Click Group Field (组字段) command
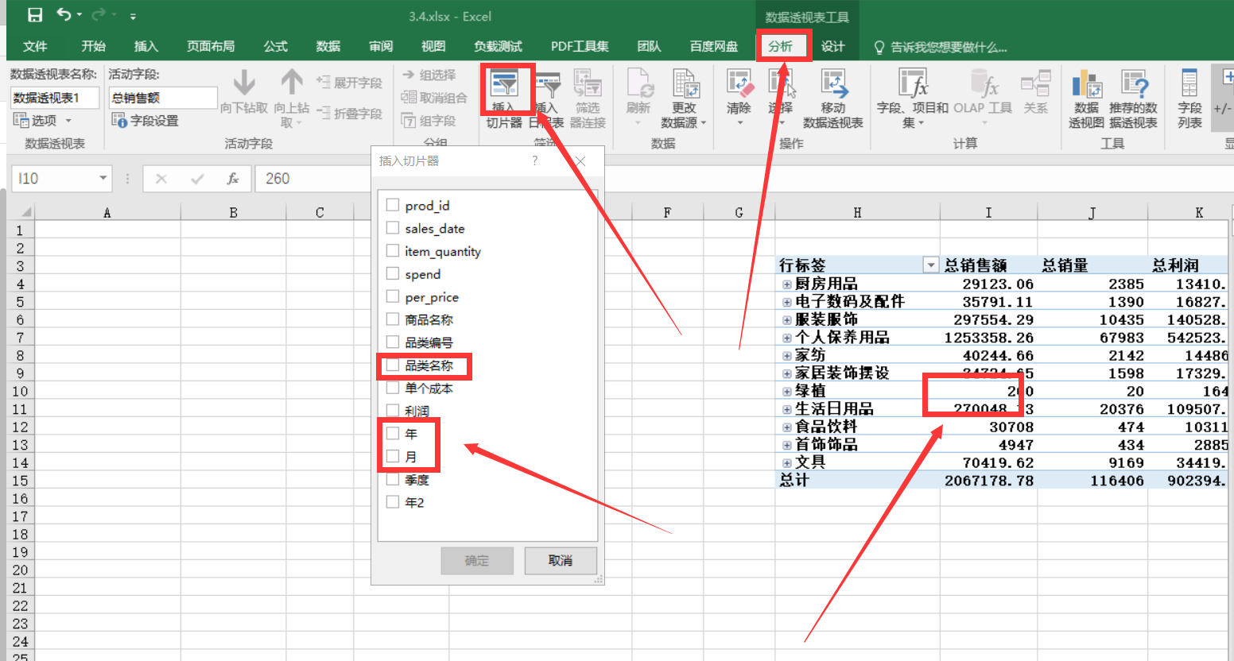 [429, 121]
